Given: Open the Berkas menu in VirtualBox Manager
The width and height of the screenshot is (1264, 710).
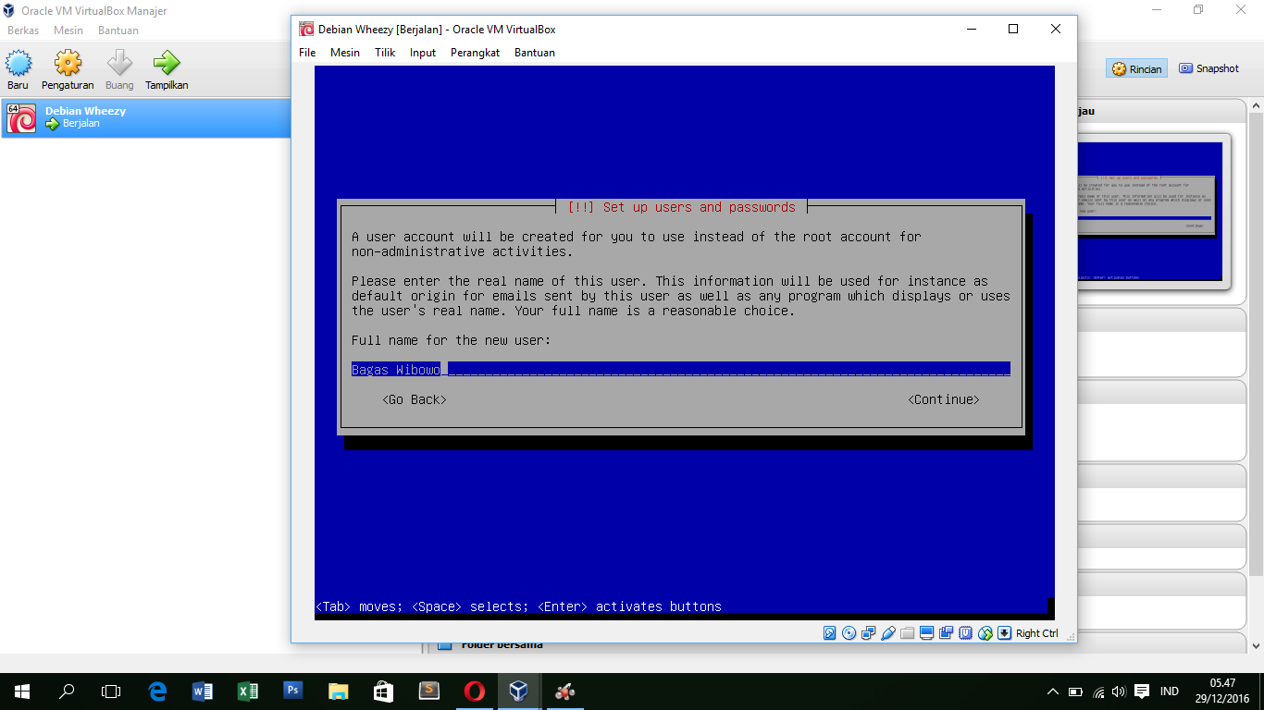Looking at the screenshot, I should [x=23, y=31].
